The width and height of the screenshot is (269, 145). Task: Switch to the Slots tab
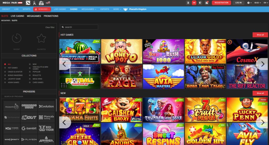[x=5, y=16]
